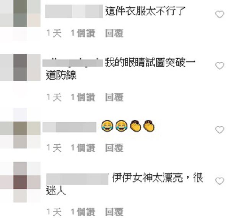Open username before 這件衣服太不行了
Screen dimensions: 241x224
74,12
